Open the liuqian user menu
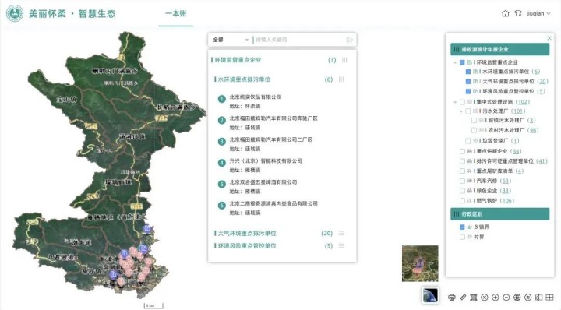 (x=538, y=13)
